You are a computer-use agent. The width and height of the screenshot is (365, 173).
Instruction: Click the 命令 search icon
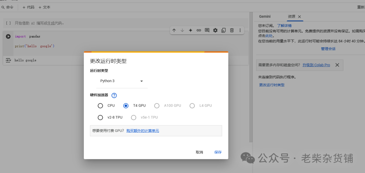(3, 7)
